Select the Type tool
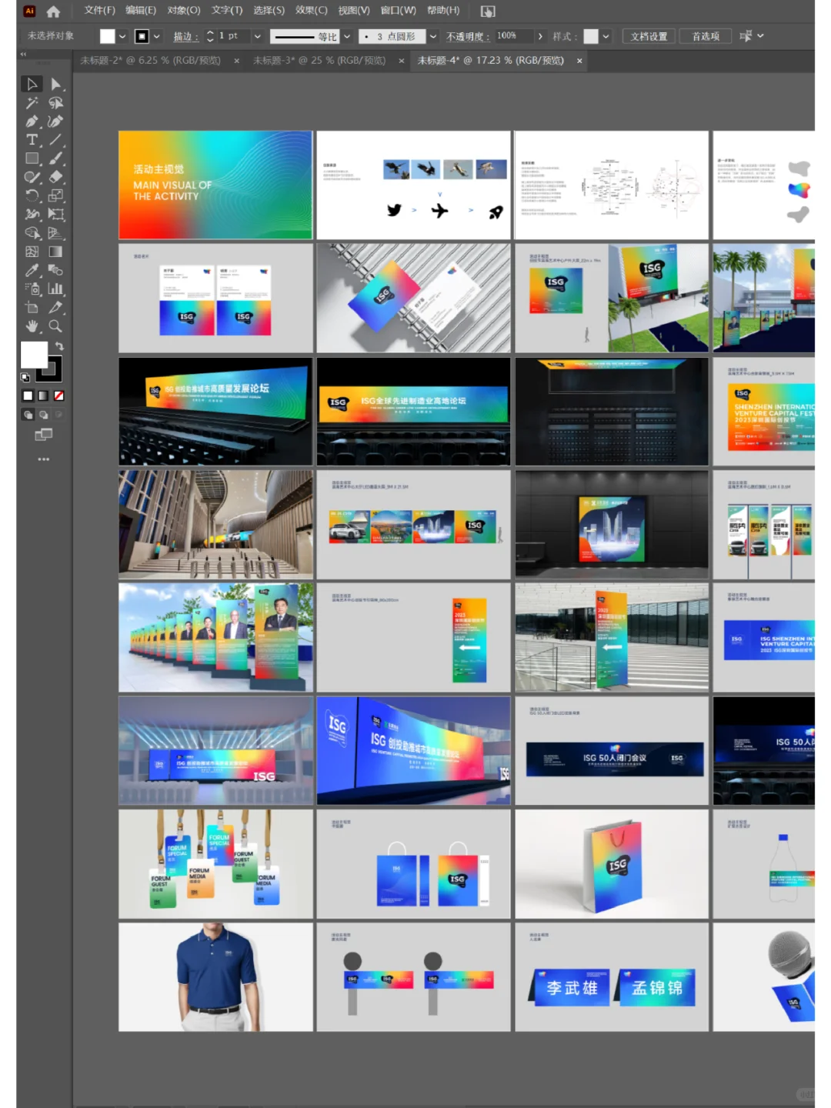The image size is (831, 1108). (x=32, y=140)
